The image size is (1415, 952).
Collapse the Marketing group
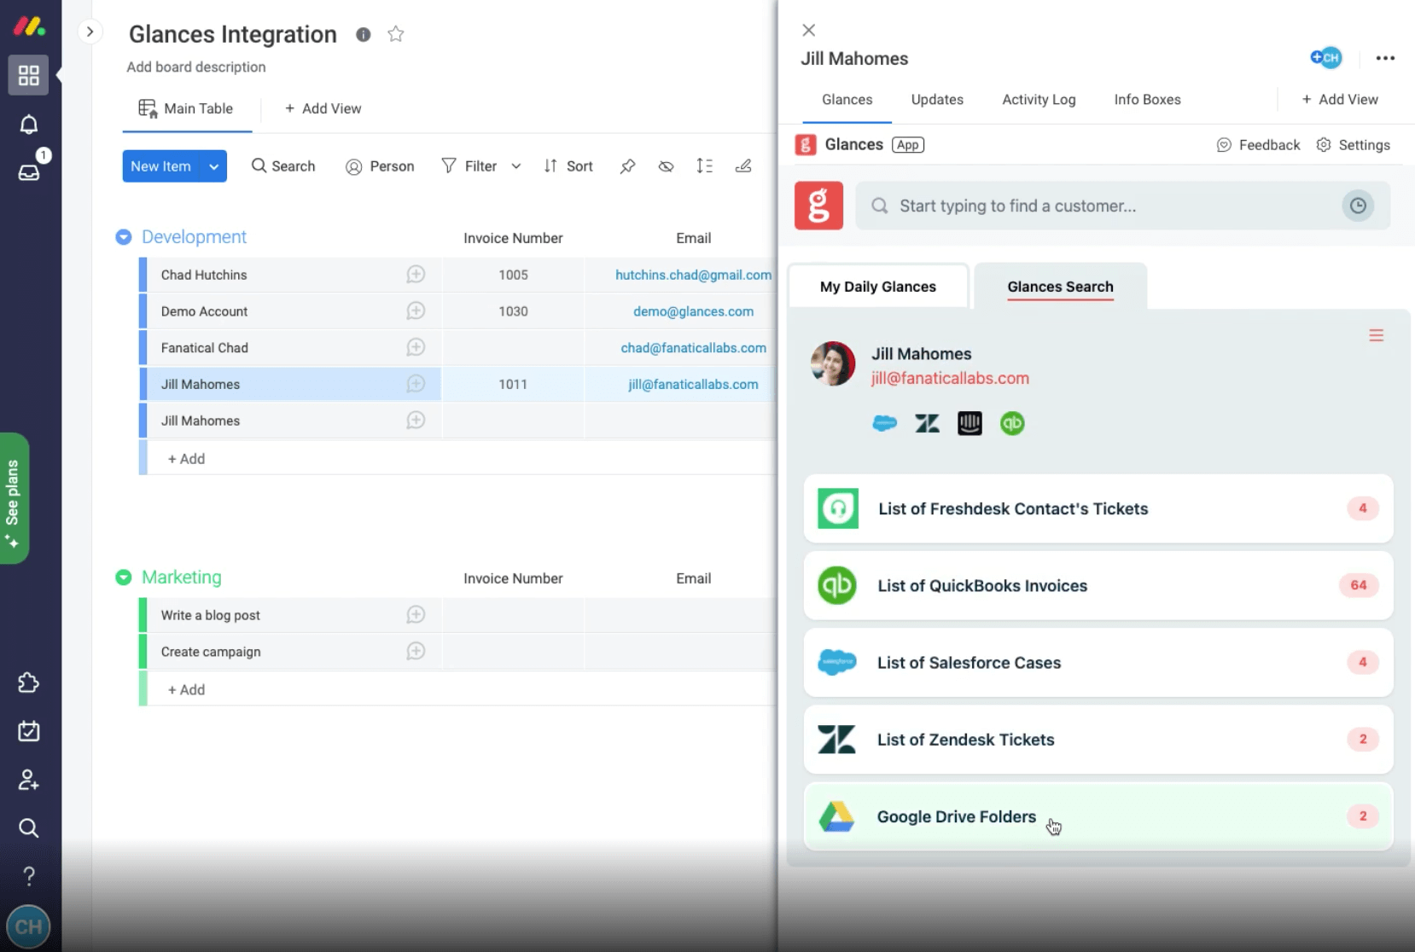[x=124, y=578]
